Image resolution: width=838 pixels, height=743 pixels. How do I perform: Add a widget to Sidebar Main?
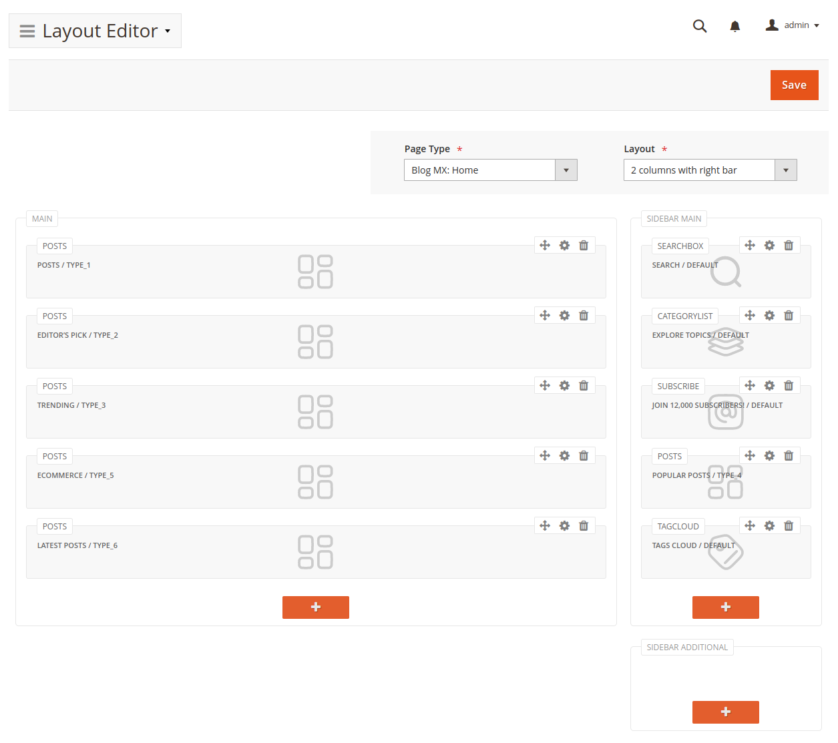(x=725, y=607)
